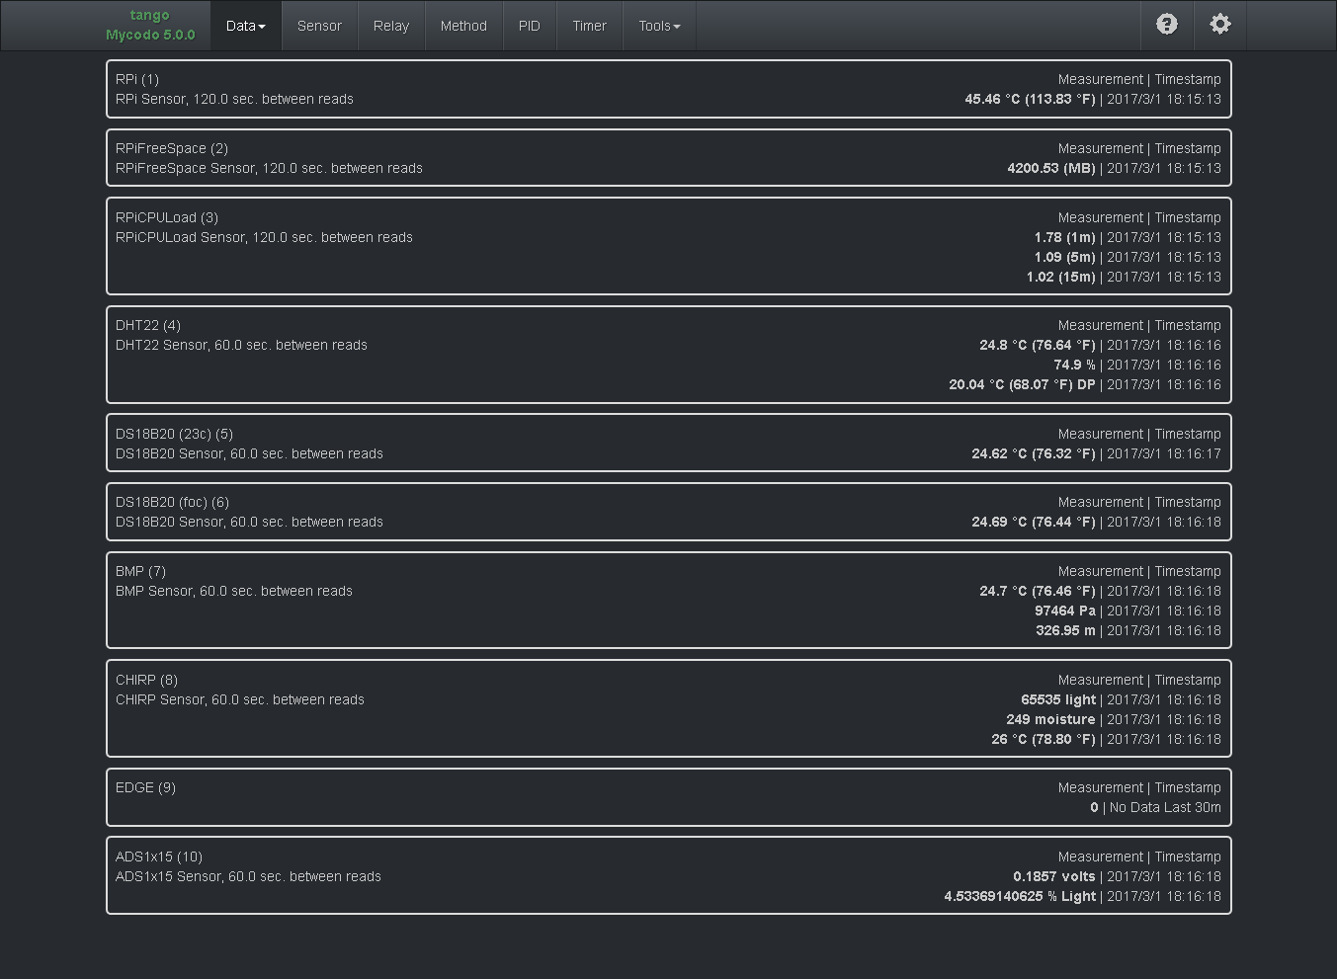
Task: Click the 326.95 m altitude reading
Action: pos(1065,630)
